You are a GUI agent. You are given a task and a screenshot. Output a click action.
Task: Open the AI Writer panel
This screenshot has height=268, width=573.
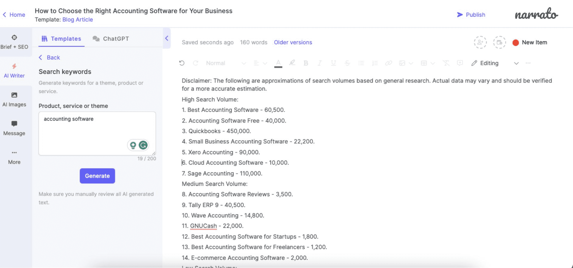(14, 71)
